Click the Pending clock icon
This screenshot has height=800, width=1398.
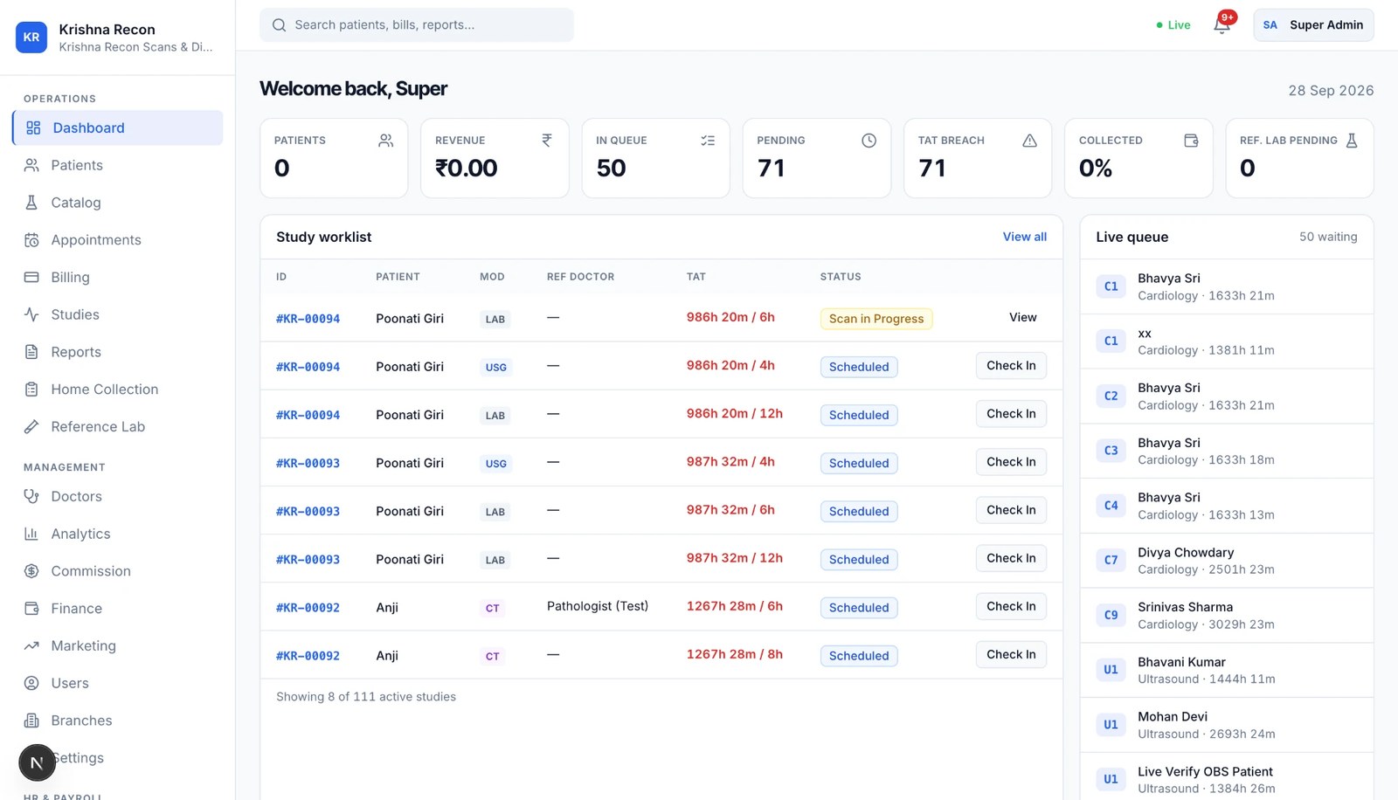(x=869, y=141)
